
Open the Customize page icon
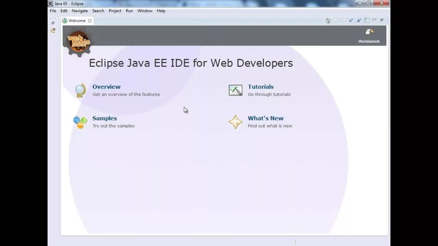pyautogui.click(x=367, y=20)
